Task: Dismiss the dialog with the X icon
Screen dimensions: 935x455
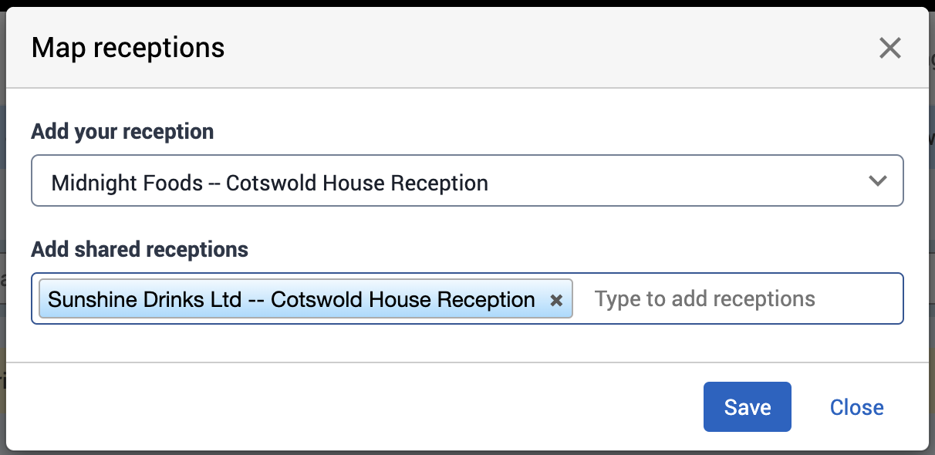Action: (890, 49)
